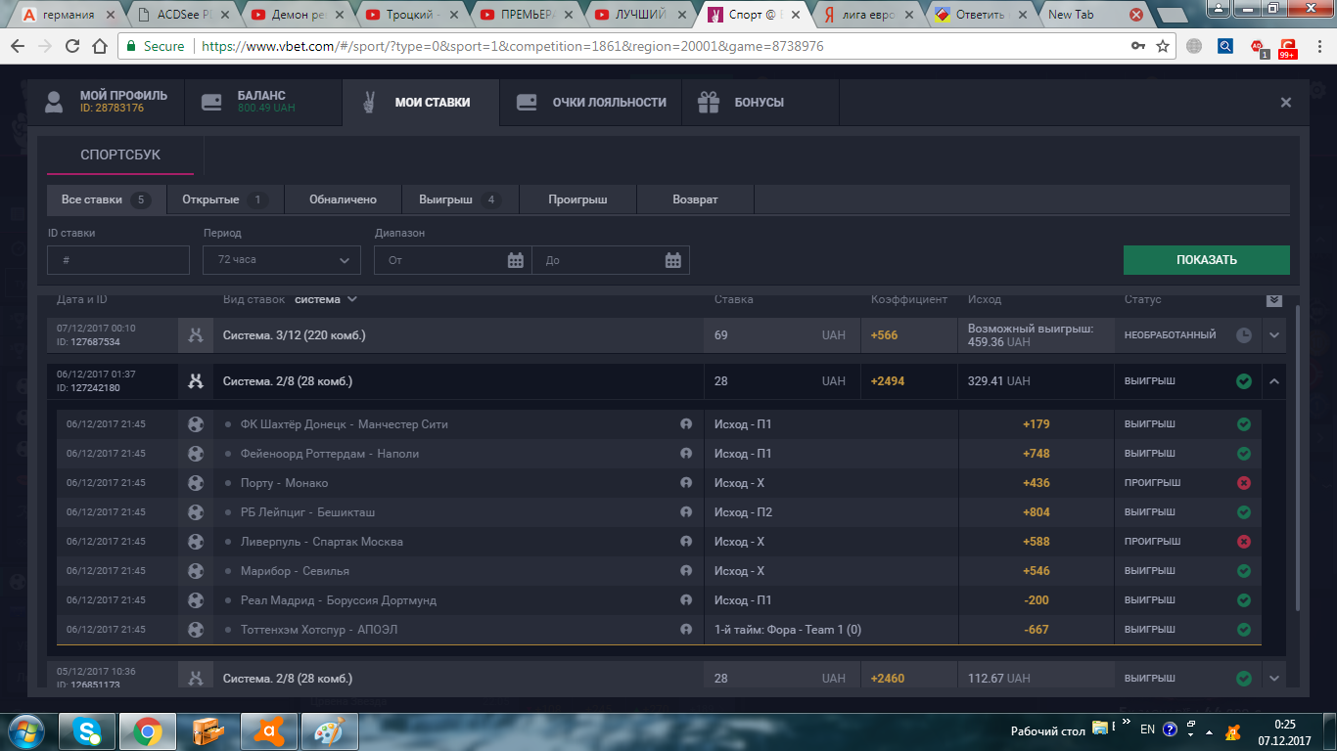Open Paint from taskbar
Screen dimensions: 1337x751
[x=329, y=731]
